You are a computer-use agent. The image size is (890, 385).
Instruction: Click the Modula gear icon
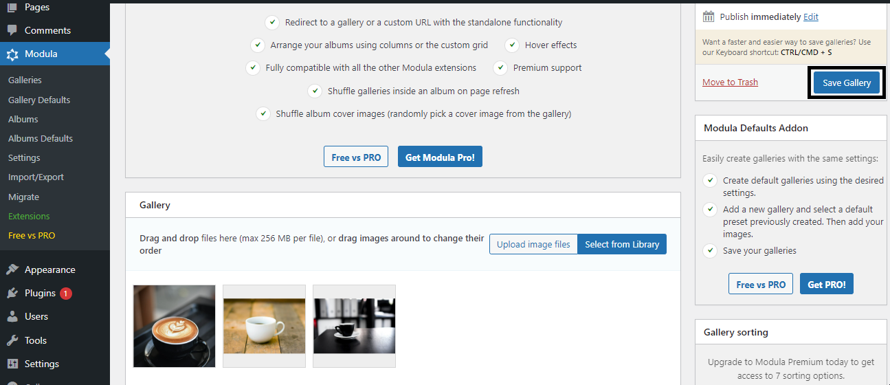pyautogui.click(x=12, y=54)
